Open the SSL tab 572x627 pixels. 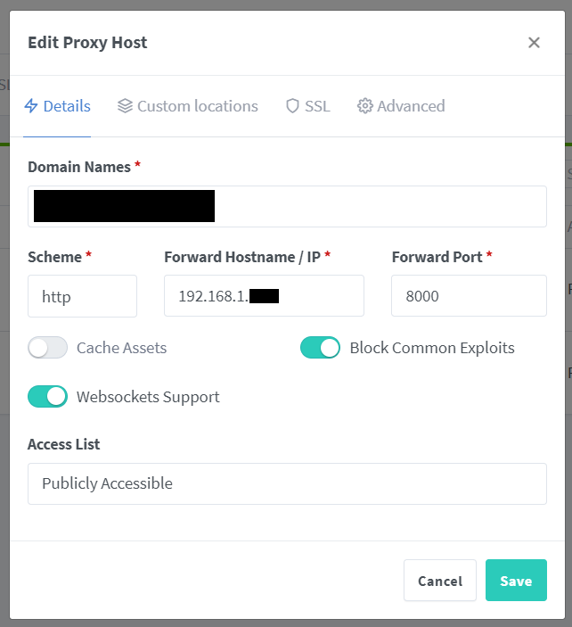[x=317, y=106]
